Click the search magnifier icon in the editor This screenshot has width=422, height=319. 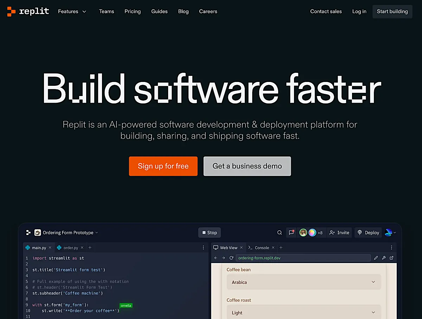[x=280, y=232]
